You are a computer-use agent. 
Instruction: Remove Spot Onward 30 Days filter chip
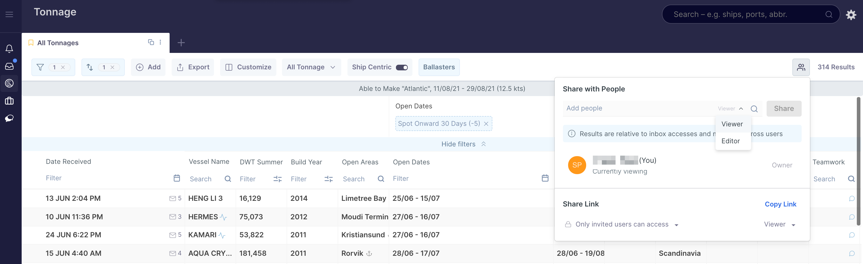click(486, 124)
